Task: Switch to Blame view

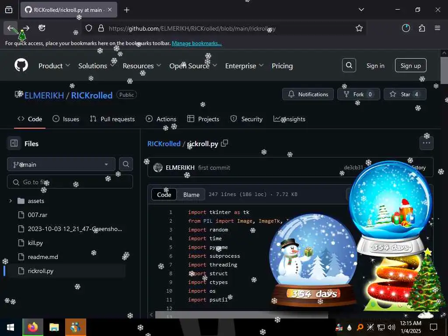Action: (192, 195)
